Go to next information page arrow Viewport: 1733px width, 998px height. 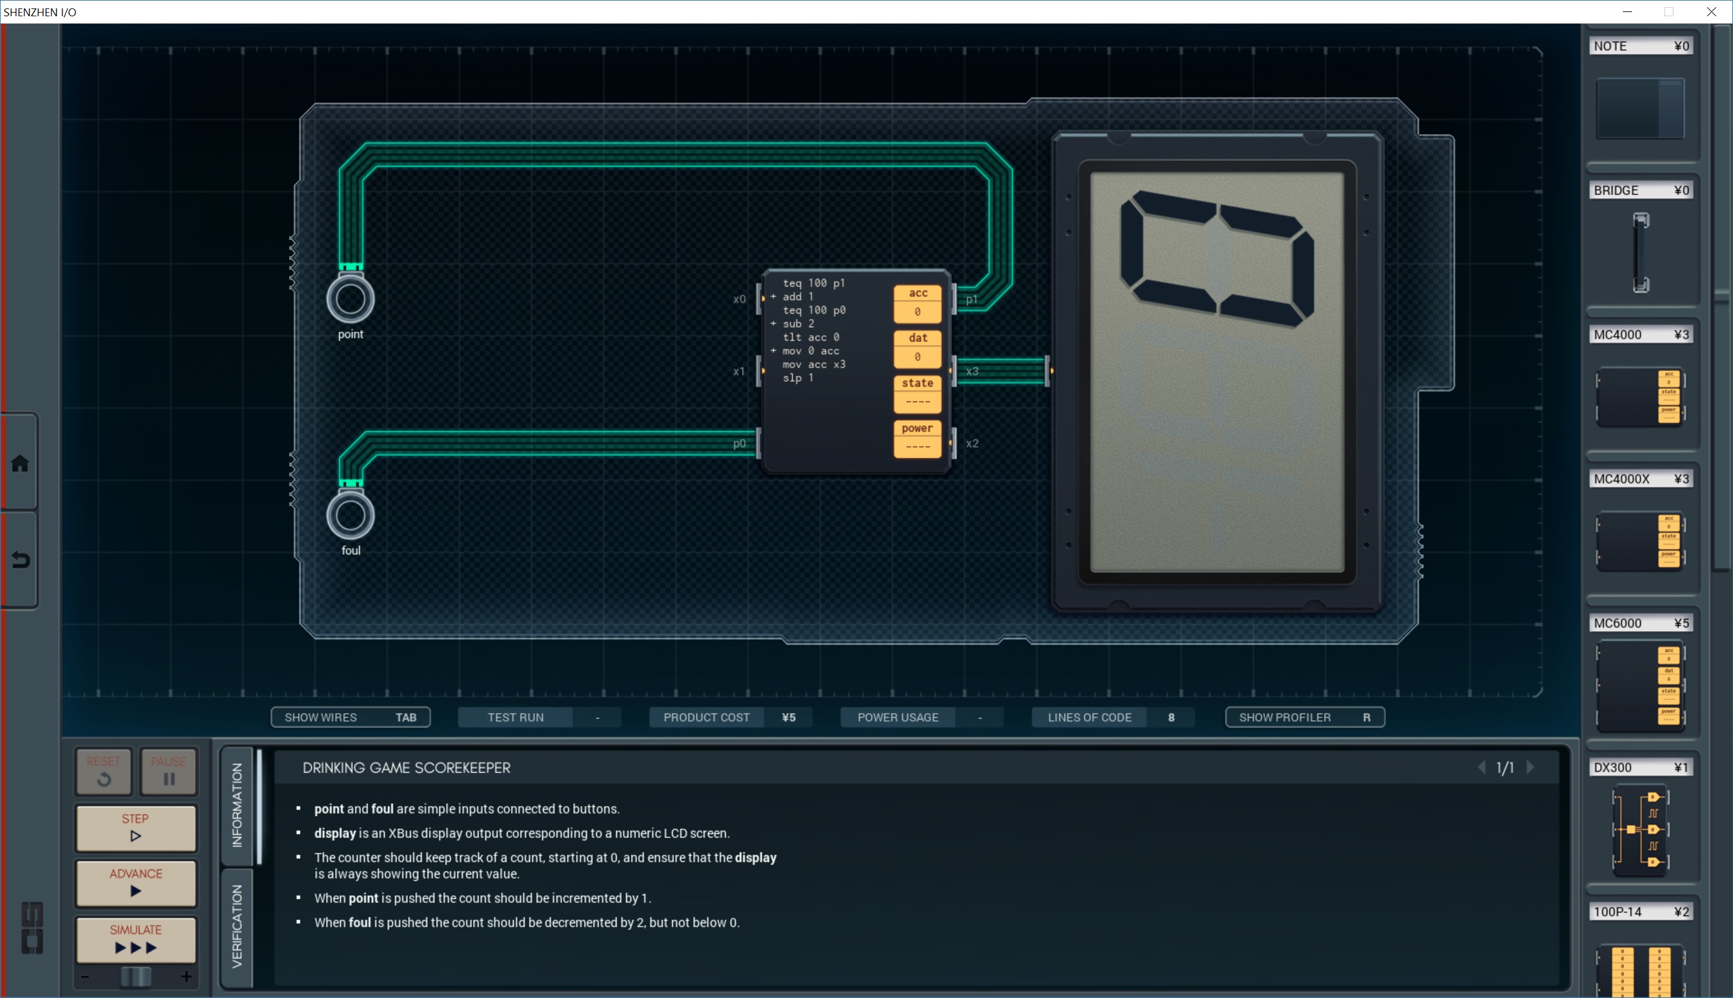click(1531, 768)
